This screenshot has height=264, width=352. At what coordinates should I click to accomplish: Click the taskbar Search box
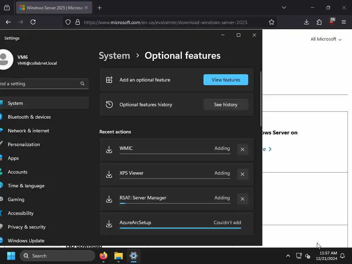pyautogui.click(x=57, y=256)
